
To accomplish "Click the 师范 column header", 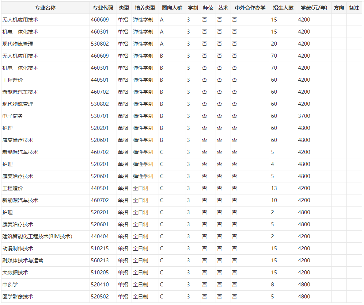I will (208, 8).
